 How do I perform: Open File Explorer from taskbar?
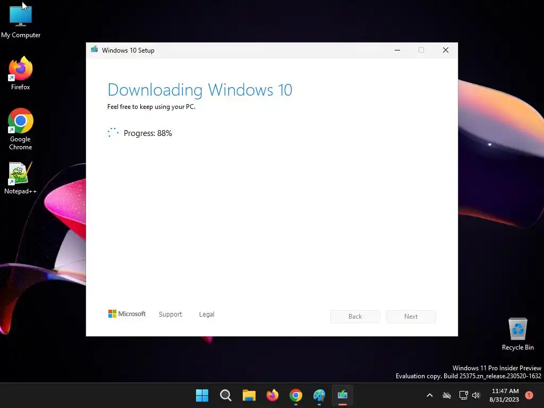[x=249, y=395]
